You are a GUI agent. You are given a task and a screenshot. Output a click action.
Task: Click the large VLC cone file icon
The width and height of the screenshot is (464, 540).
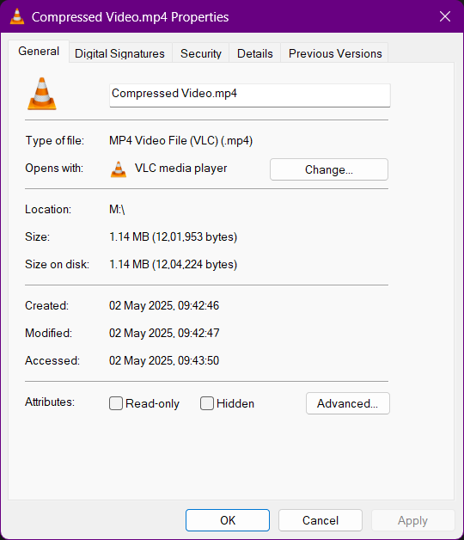[x=41, y=94]
